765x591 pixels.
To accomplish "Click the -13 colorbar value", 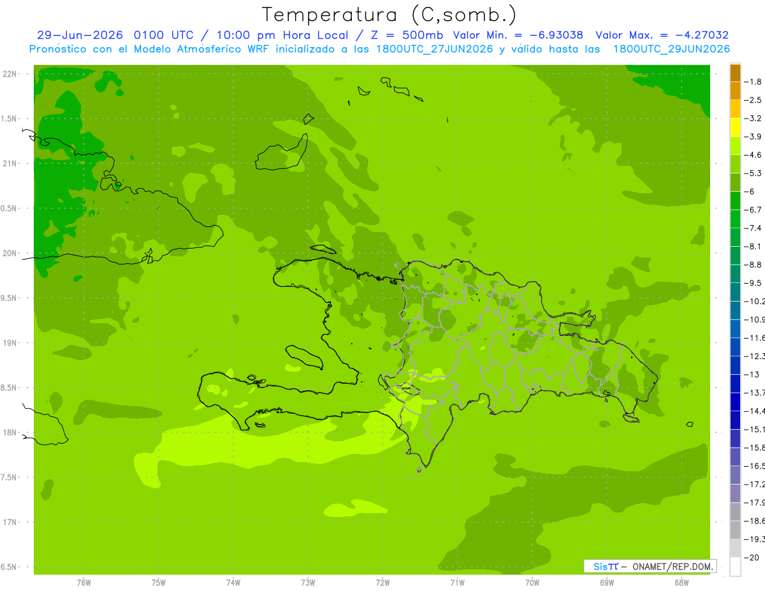I will coord(752,374).
